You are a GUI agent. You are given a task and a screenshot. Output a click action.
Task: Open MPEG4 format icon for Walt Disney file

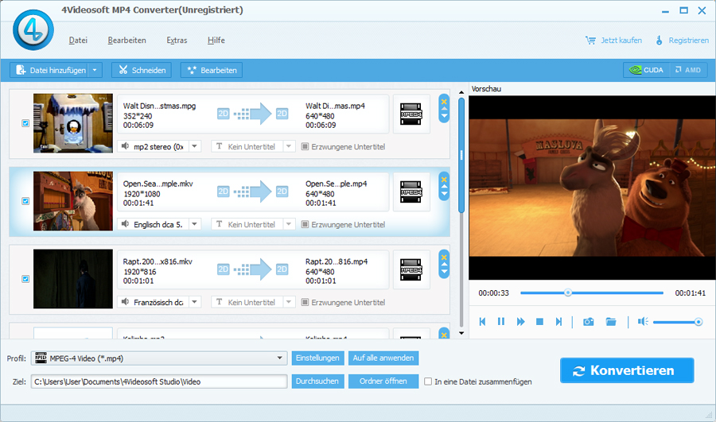tap(411, 114)
